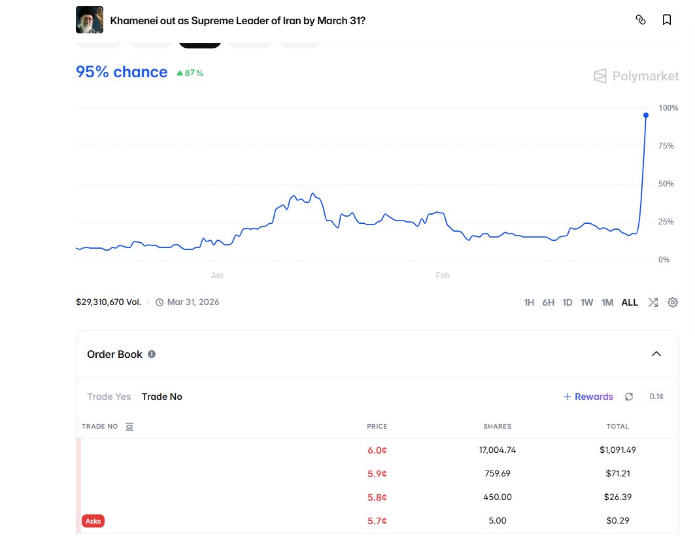This screenshot has width=695, height=536.
Task: Click the 5.00 shares value
Action: pyautogui.click(x=498, y=520)
